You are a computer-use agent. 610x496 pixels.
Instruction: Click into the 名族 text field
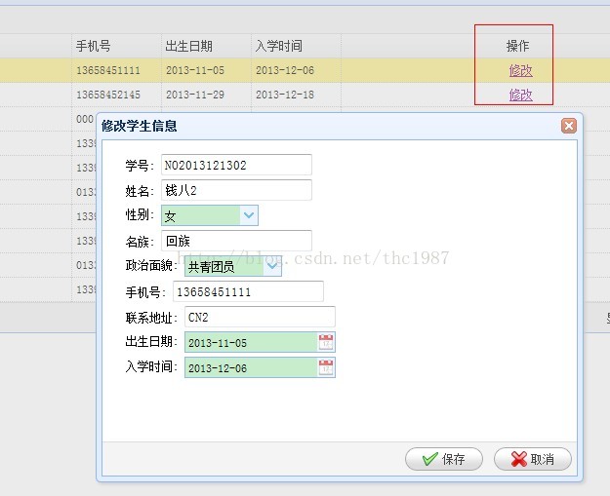tap(236, 241)
